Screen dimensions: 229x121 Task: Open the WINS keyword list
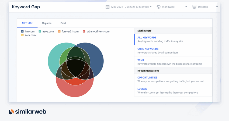coord(173,62)
